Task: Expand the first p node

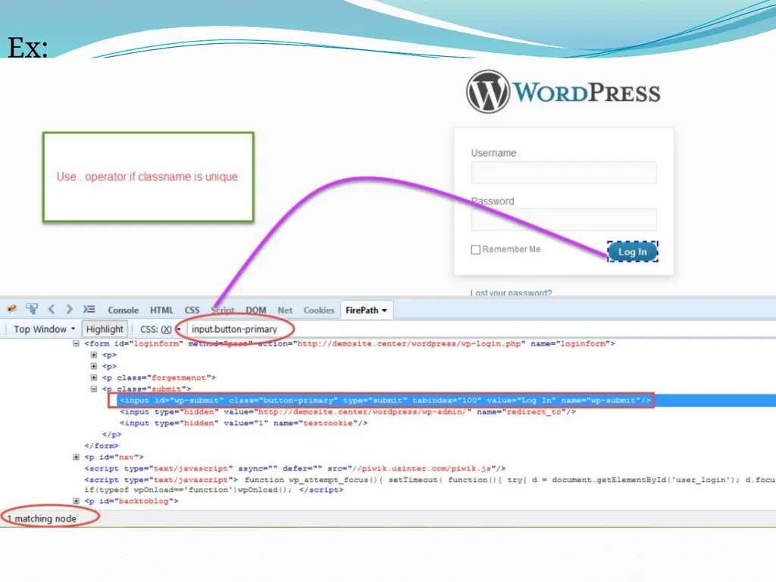Action: point(93,355)
